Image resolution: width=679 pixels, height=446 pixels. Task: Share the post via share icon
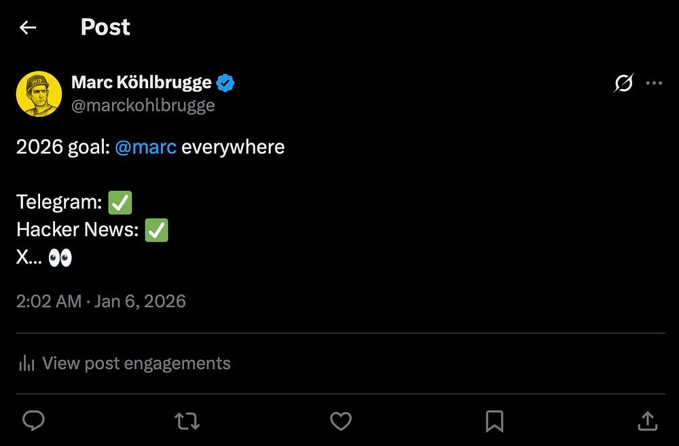click(x=648, y=421)
